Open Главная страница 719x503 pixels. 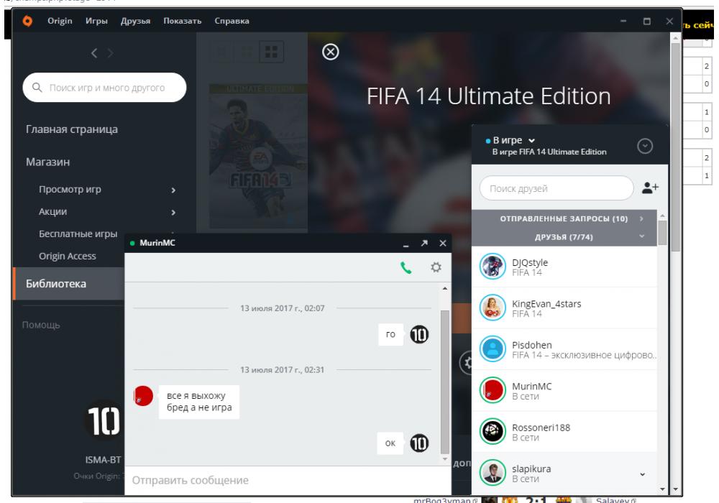(71, 129)
